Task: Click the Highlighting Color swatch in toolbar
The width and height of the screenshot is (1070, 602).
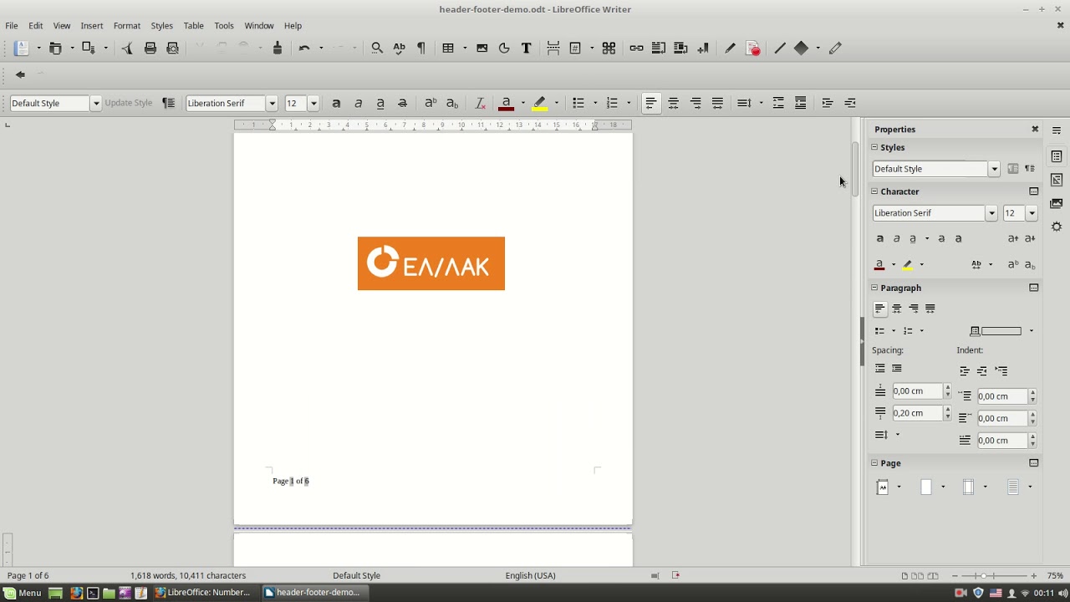Action: pos(540,103)
